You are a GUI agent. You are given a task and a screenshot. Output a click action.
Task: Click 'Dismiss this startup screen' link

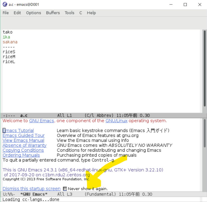pyautogui.click(x=31, y=189)
